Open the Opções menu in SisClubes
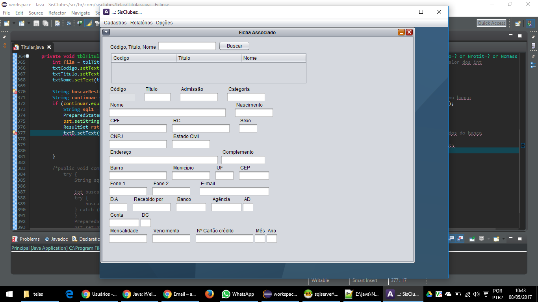The width and height of the screenshot is (538, 302). click(164, 23)
